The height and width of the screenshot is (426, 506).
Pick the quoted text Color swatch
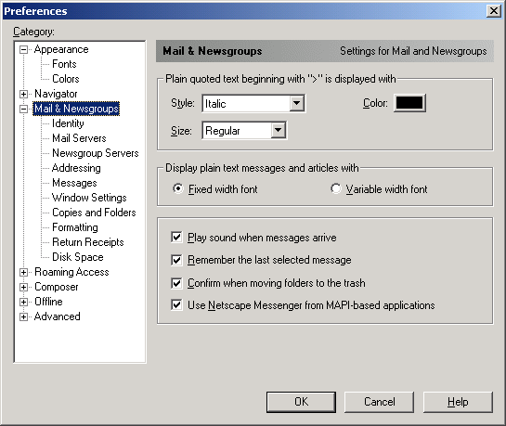coord(409,103)
